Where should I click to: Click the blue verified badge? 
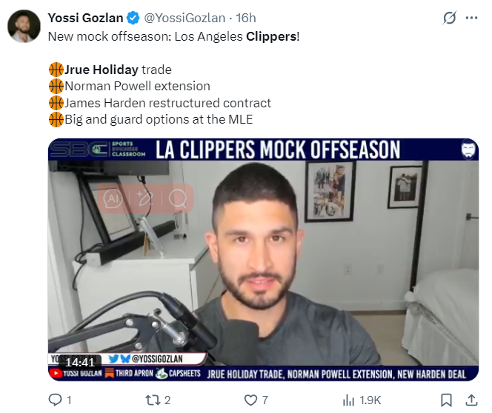pos(133,18)
